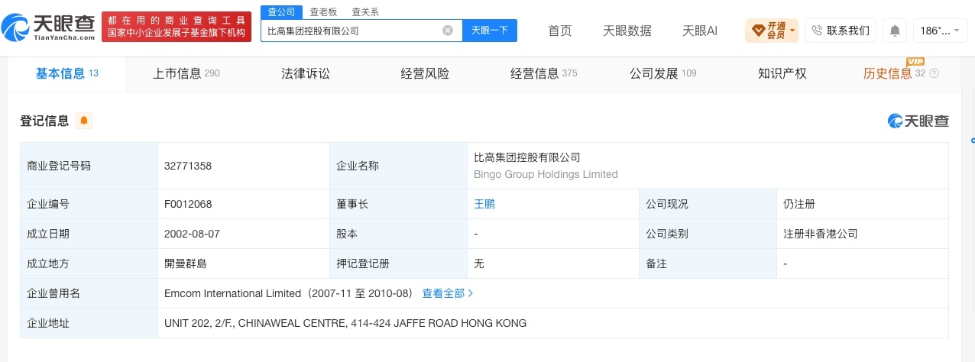Click the 董事长 label
Viewport: 975px width, 362px height.
click(x=352, y=204)
